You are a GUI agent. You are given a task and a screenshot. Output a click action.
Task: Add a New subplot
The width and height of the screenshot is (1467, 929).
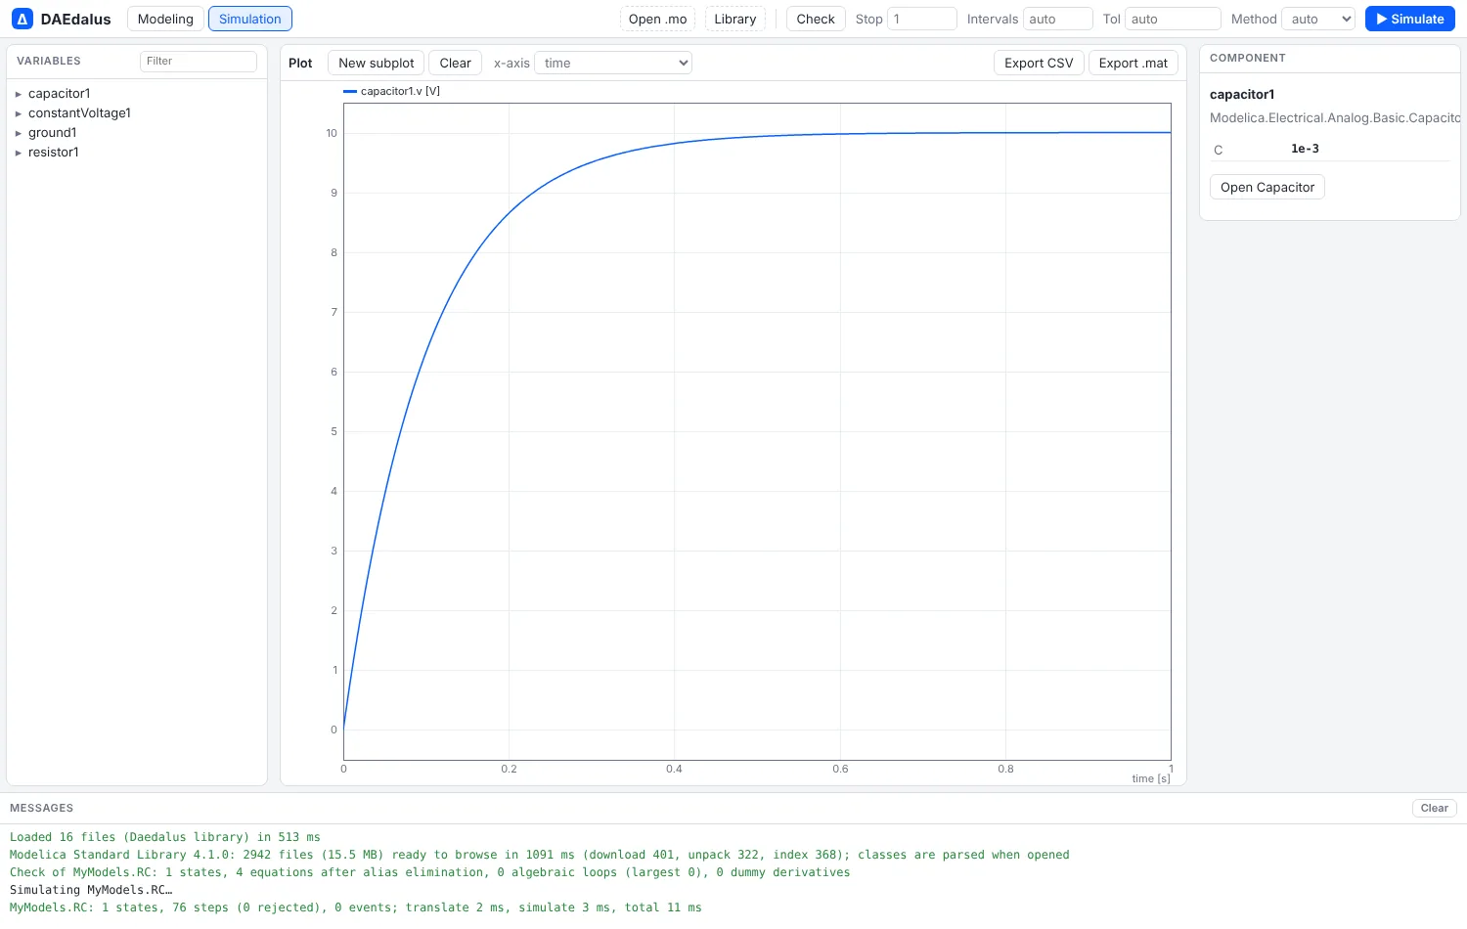pyautogui.click(x=377, y=63)
